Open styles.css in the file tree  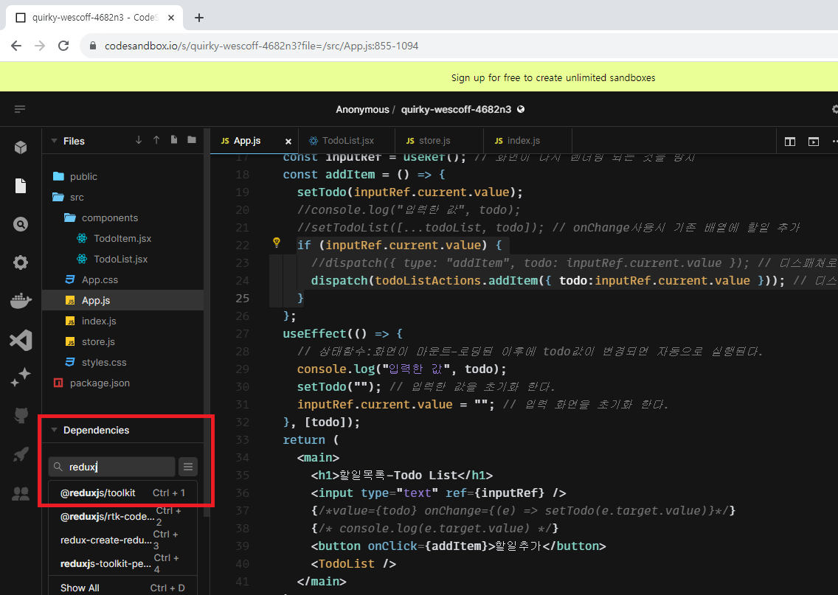pyautogui.click(x=122, y=362)
